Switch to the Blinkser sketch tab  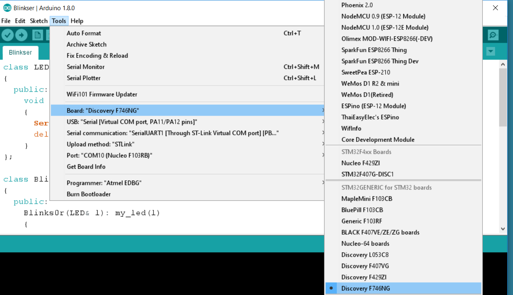[20, 53]
